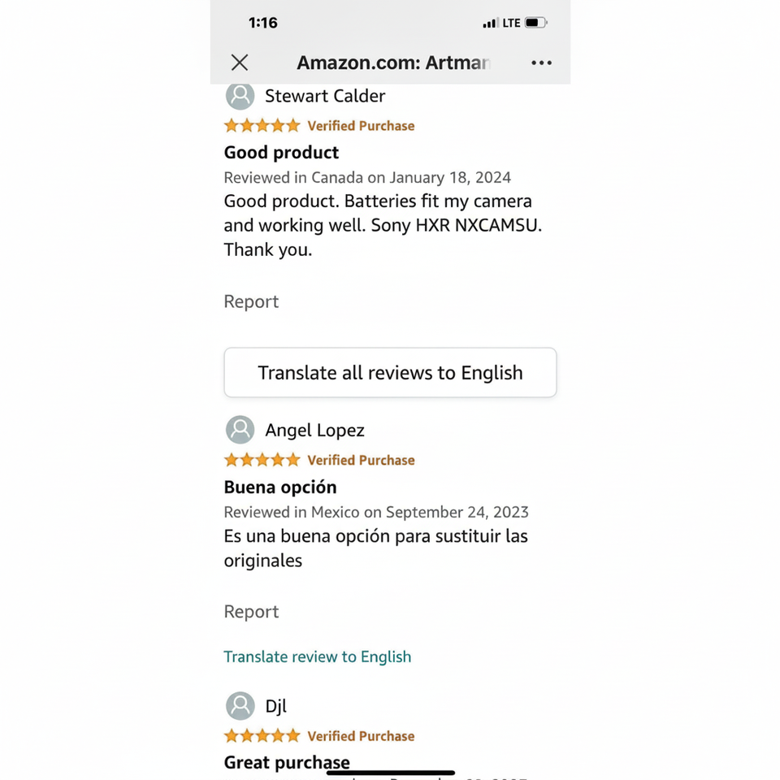Click star rating on Stewart Calder's review
780x780 pixels.
[x=262, y=126]
